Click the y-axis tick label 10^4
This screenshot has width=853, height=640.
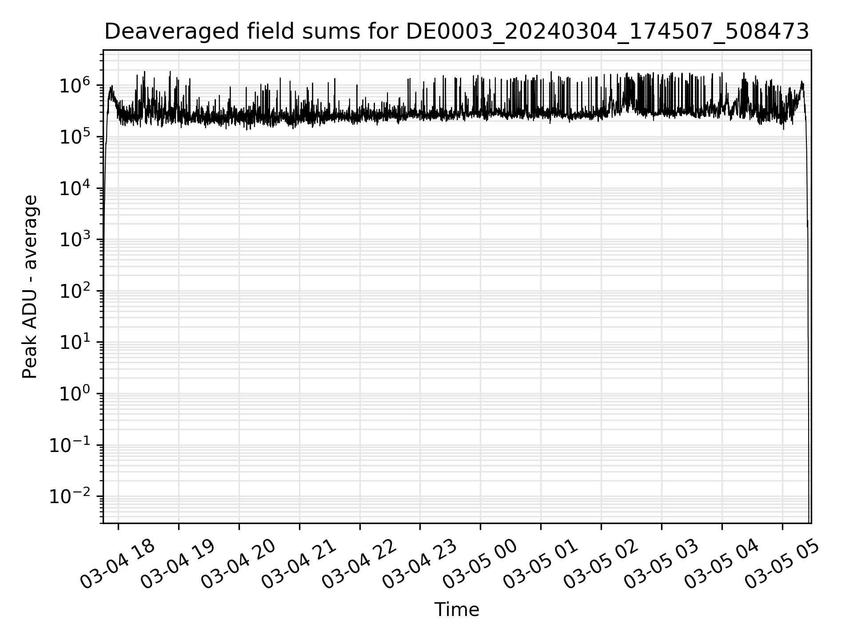click(x=75, y=188)
